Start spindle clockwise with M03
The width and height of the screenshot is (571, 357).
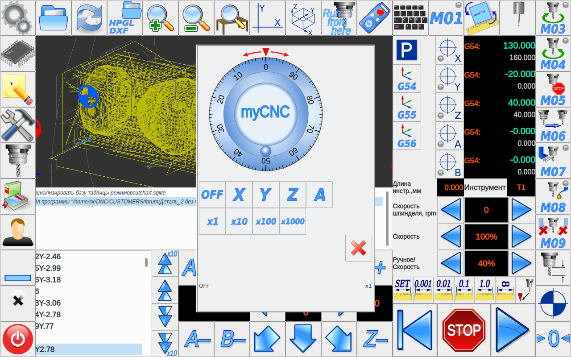coord(553,18)
